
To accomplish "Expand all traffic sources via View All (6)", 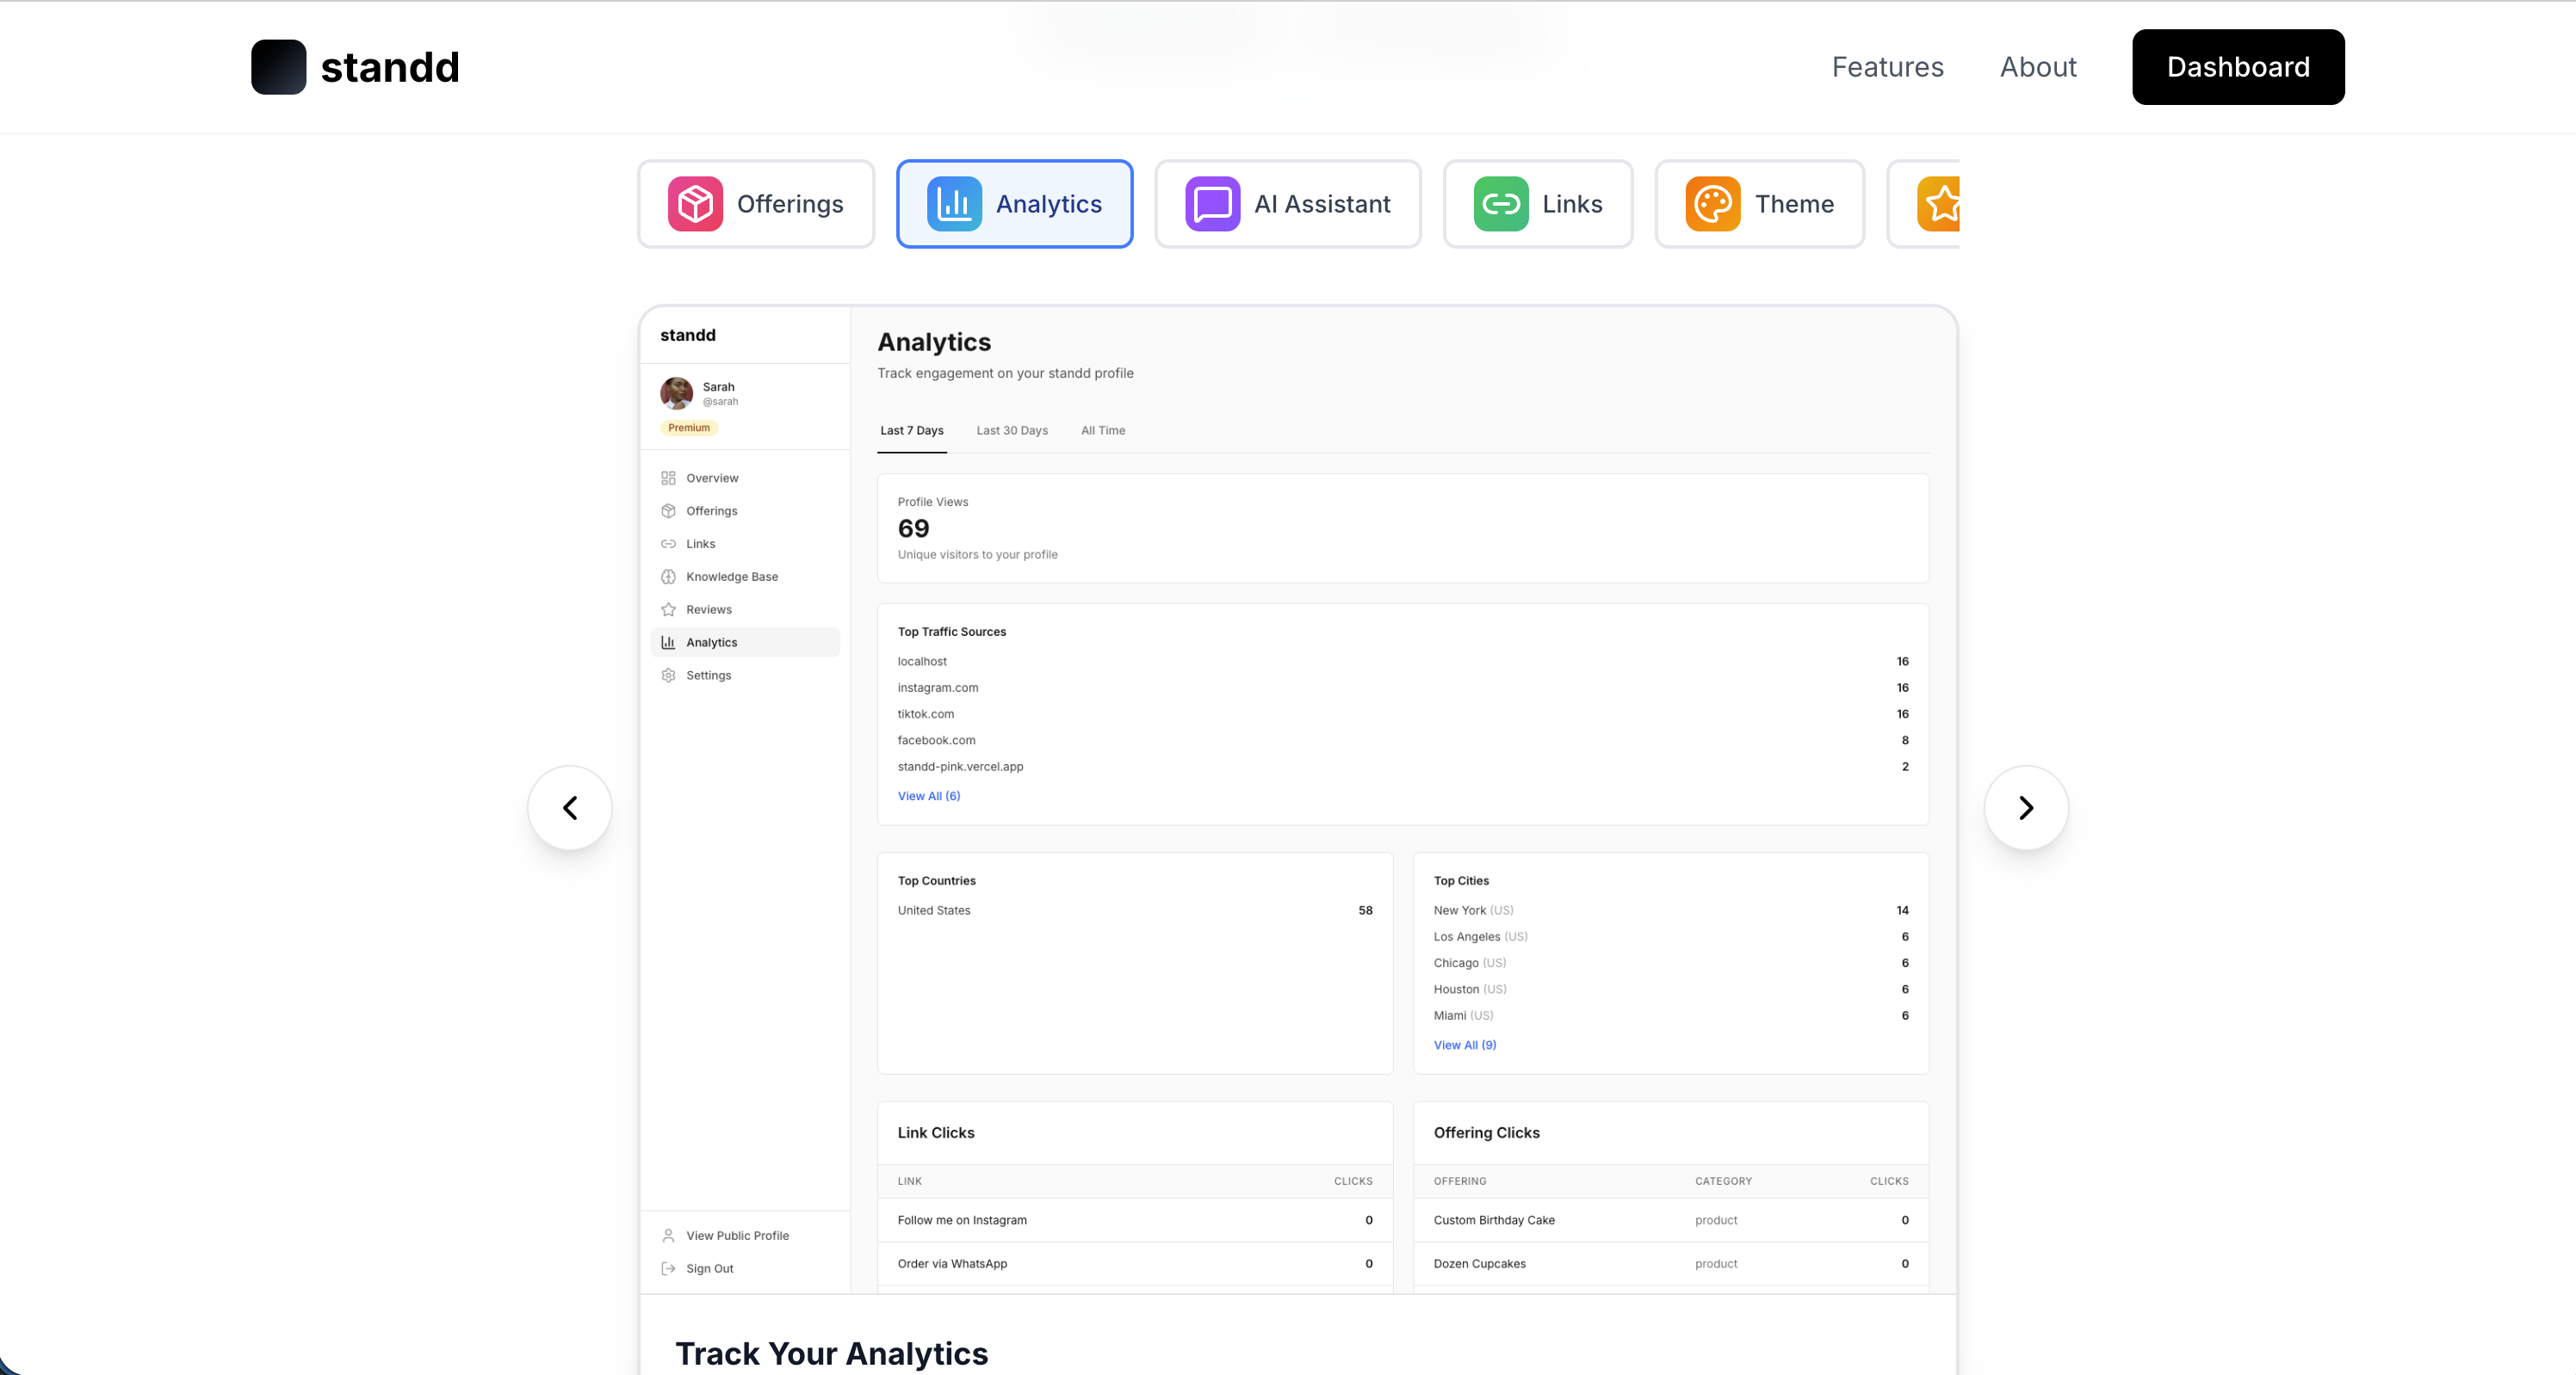I will coord(928,797).
